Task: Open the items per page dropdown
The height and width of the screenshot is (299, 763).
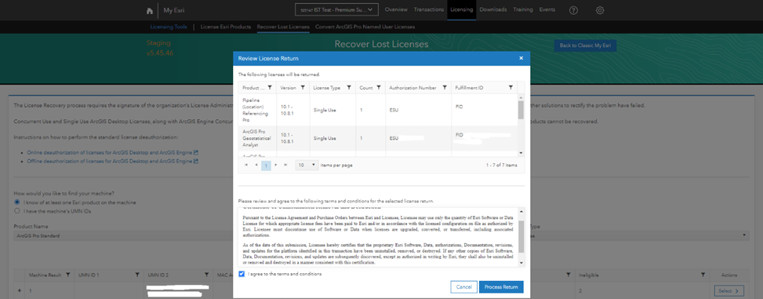Action: tap(307, 165)
